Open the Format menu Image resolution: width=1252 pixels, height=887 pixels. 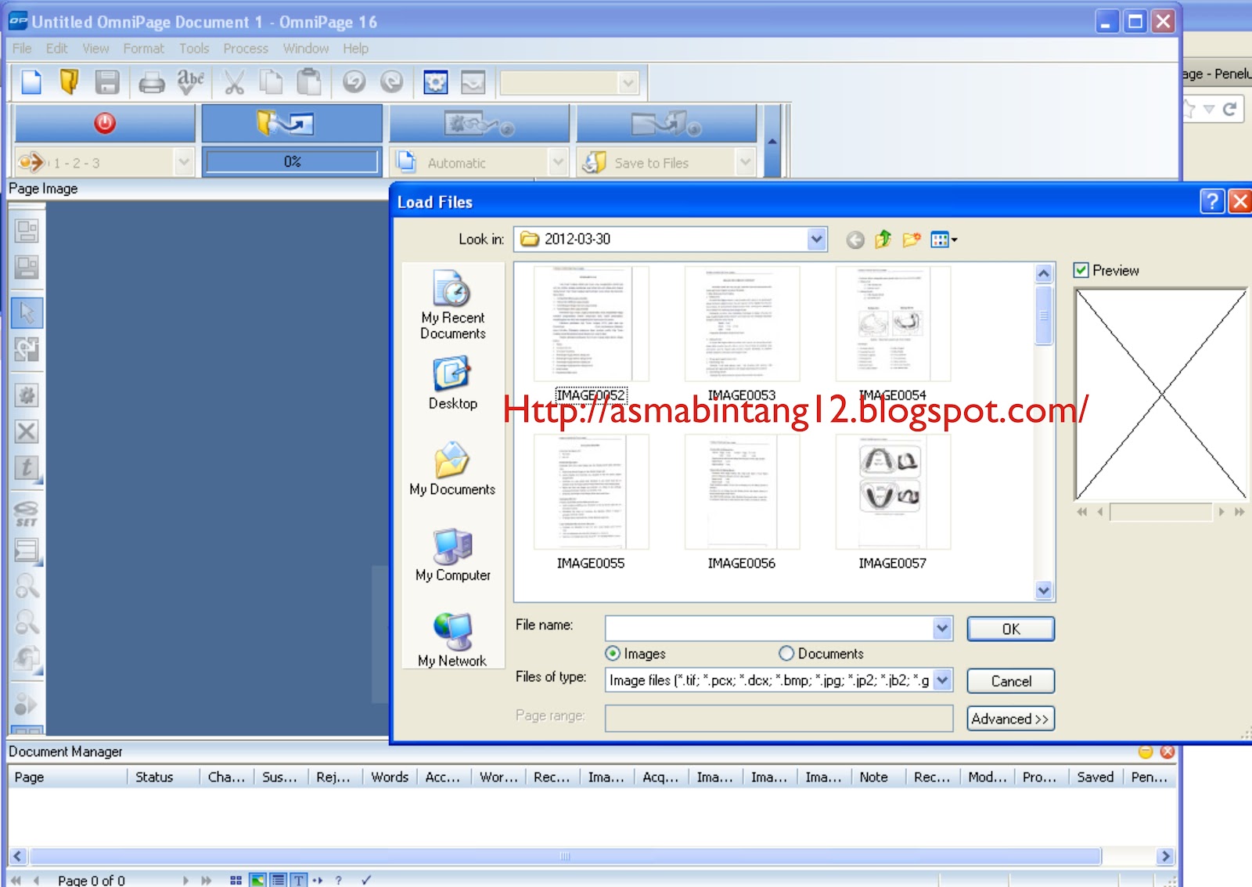point(144,49)
